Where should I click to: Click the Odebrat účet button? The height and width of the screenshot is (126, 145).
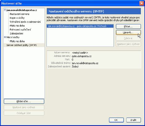pos(24,113)
